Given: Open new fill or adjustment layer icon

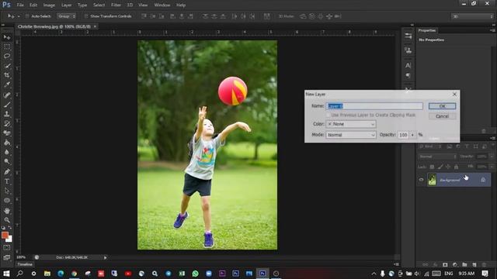Looking at the screenshot, I should [x=455, y=264].
